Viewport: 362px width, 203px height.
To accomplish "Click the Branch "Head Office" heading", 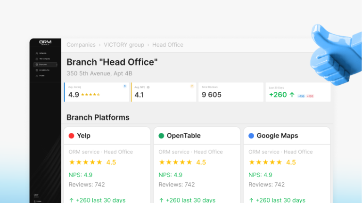I will 112,62.
